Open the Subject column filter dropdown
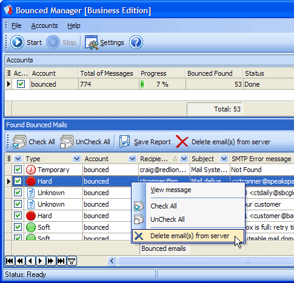This screenshot has height=283, width=294. coord(224,159)
